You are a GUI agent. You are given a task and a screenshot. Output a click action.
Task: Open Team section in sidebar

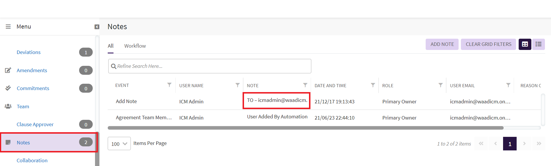pyautogui.click(x=23, y=107)
